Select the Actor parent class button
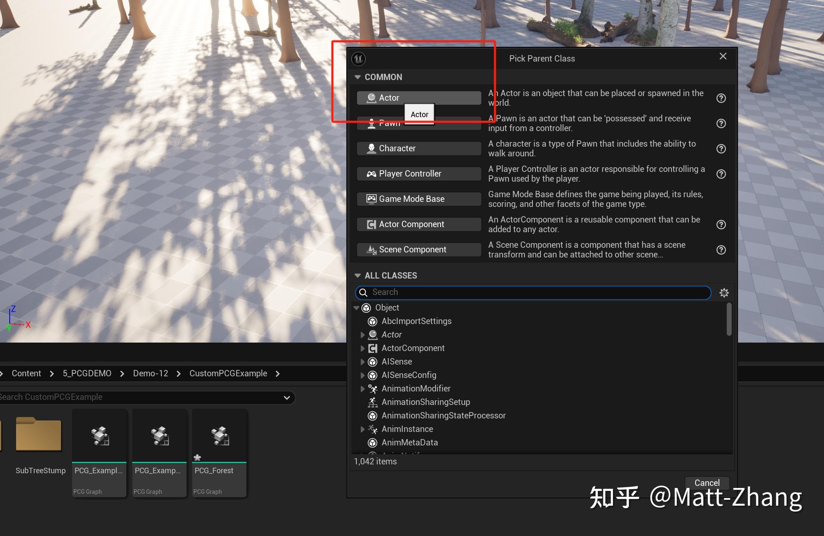 click(x=418, y=97)
